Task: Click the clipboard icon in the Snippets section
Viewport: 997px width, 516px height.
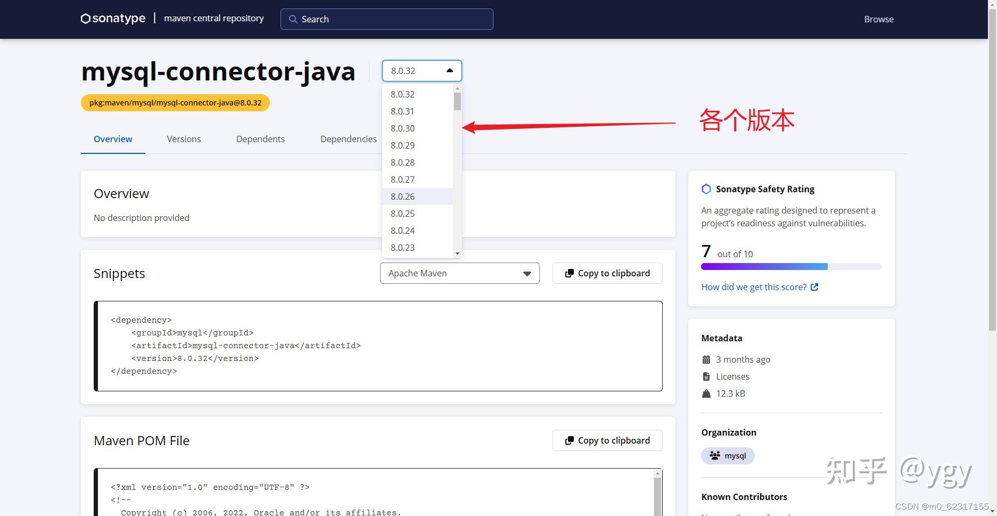Action: point(569,273)
